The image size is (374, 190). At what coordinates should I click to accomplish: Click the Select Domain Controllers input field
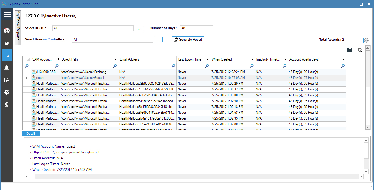(113, 40)
